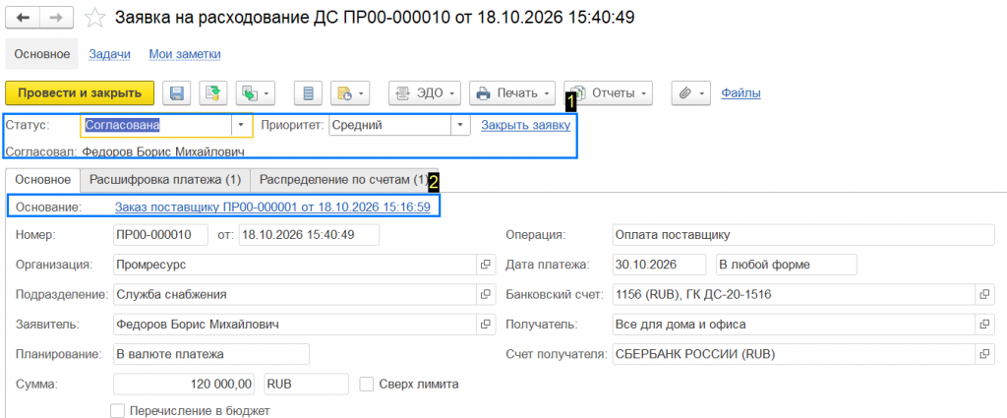Click the Банковский счет field 1156 (RUB)

coord(794,294)
